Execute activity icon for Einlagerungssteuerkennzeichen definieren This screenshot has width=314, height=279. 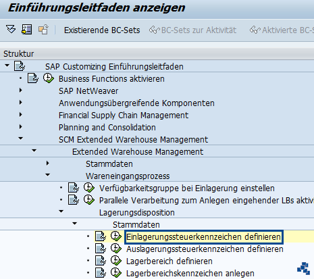click(116, 236)
